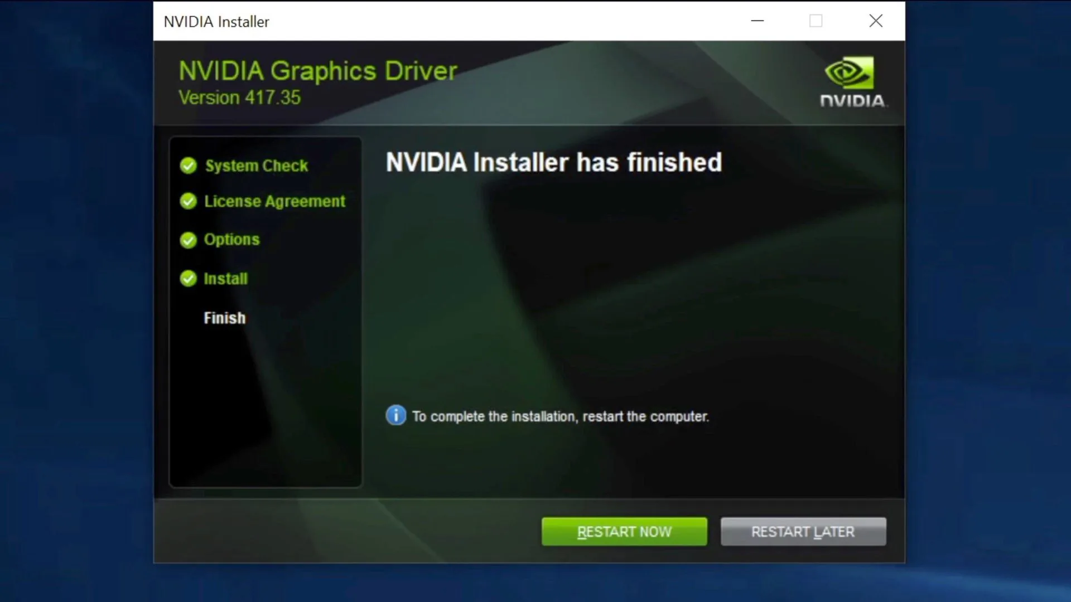1071x602 pixels.
Task: Click the Version 417.35 text
Action: pos(240,98)
